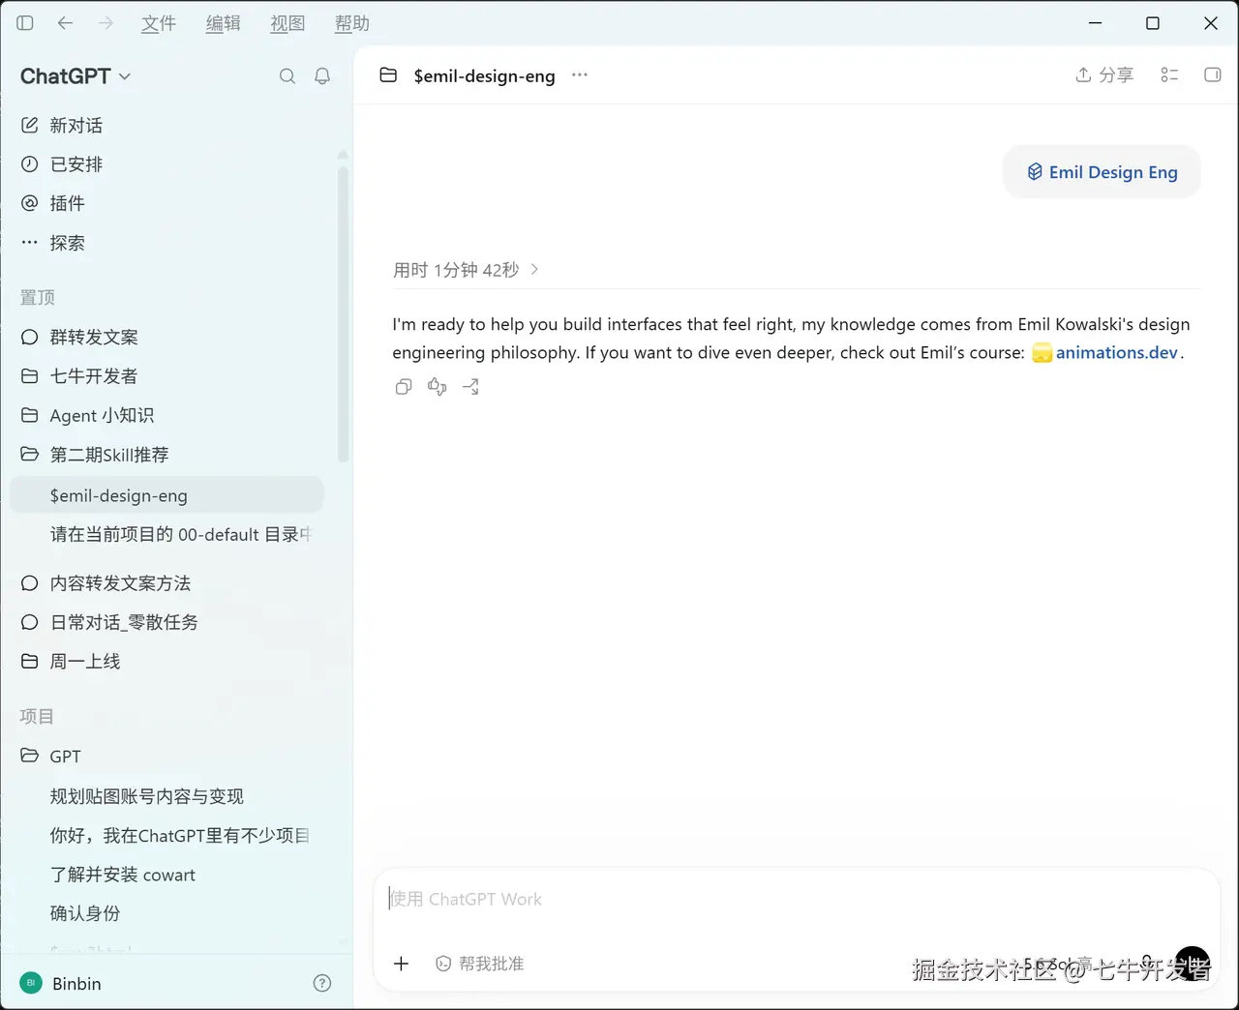This screenshot has height=1010, width=1239.
Task: Focus the 使用 ChatGPT Work input field
Action: [x=794, y=899]
